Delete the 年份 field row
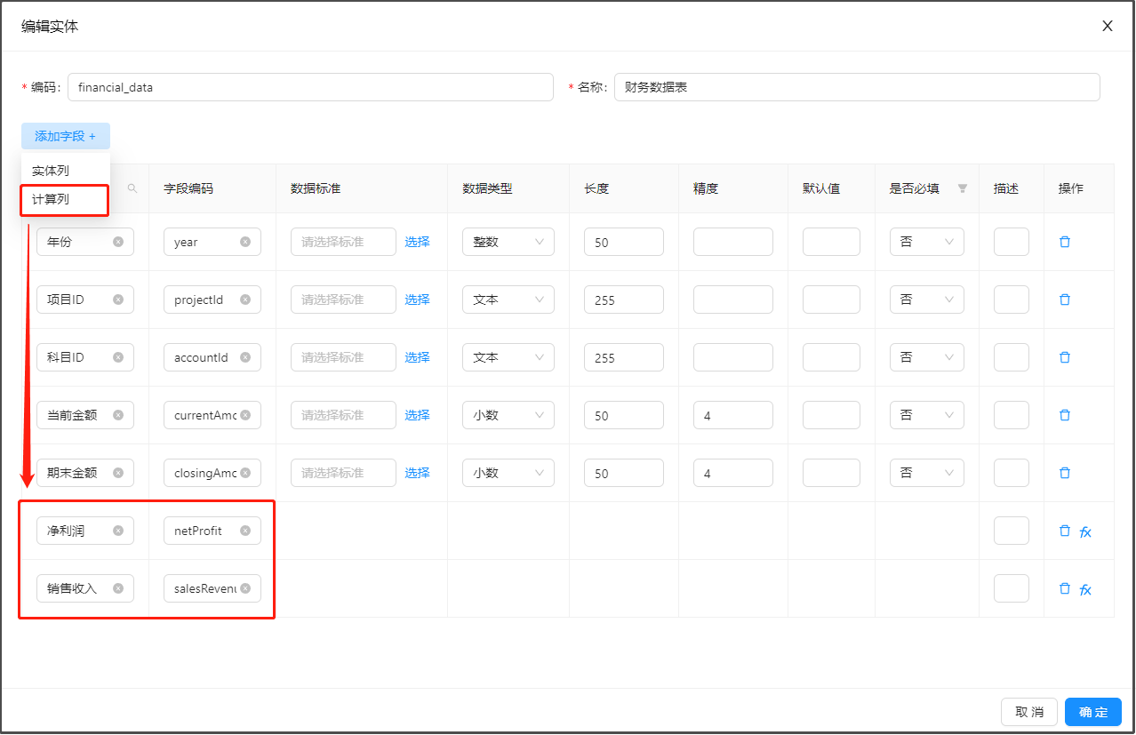 coord(1064,242)
